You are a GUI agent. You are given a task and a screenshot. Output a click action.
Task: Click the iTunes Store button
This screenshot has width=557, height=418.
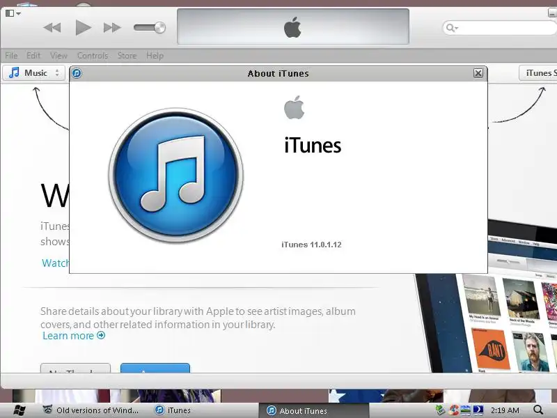(538, 73)
